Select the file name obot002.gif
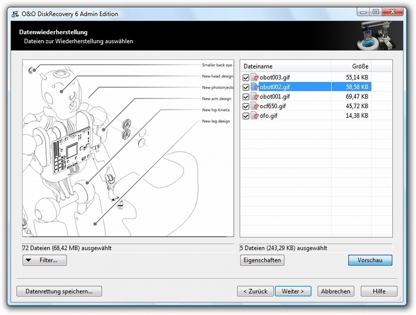This screenshot has width=416, height=315. [275, 87]
